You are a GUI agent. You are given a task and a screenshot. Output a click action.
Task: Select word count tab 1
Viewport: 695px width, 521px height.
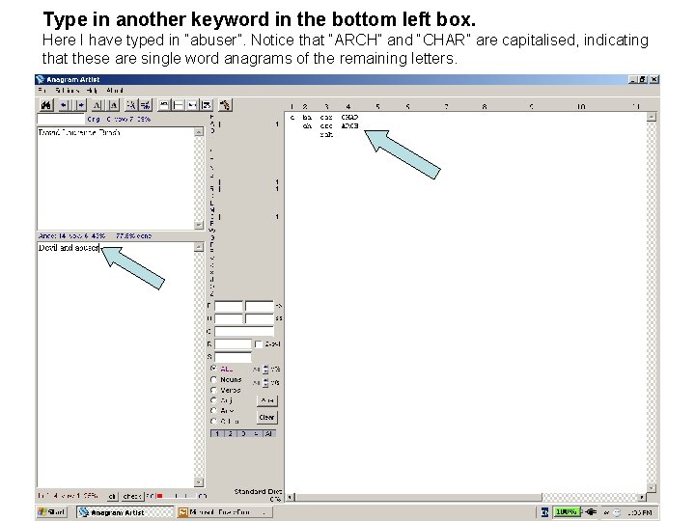tap(217, 434)
